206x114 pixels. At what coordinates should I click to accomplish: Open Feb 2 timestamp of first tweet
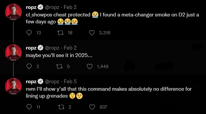pyautogui.click(x=70, y=7)
